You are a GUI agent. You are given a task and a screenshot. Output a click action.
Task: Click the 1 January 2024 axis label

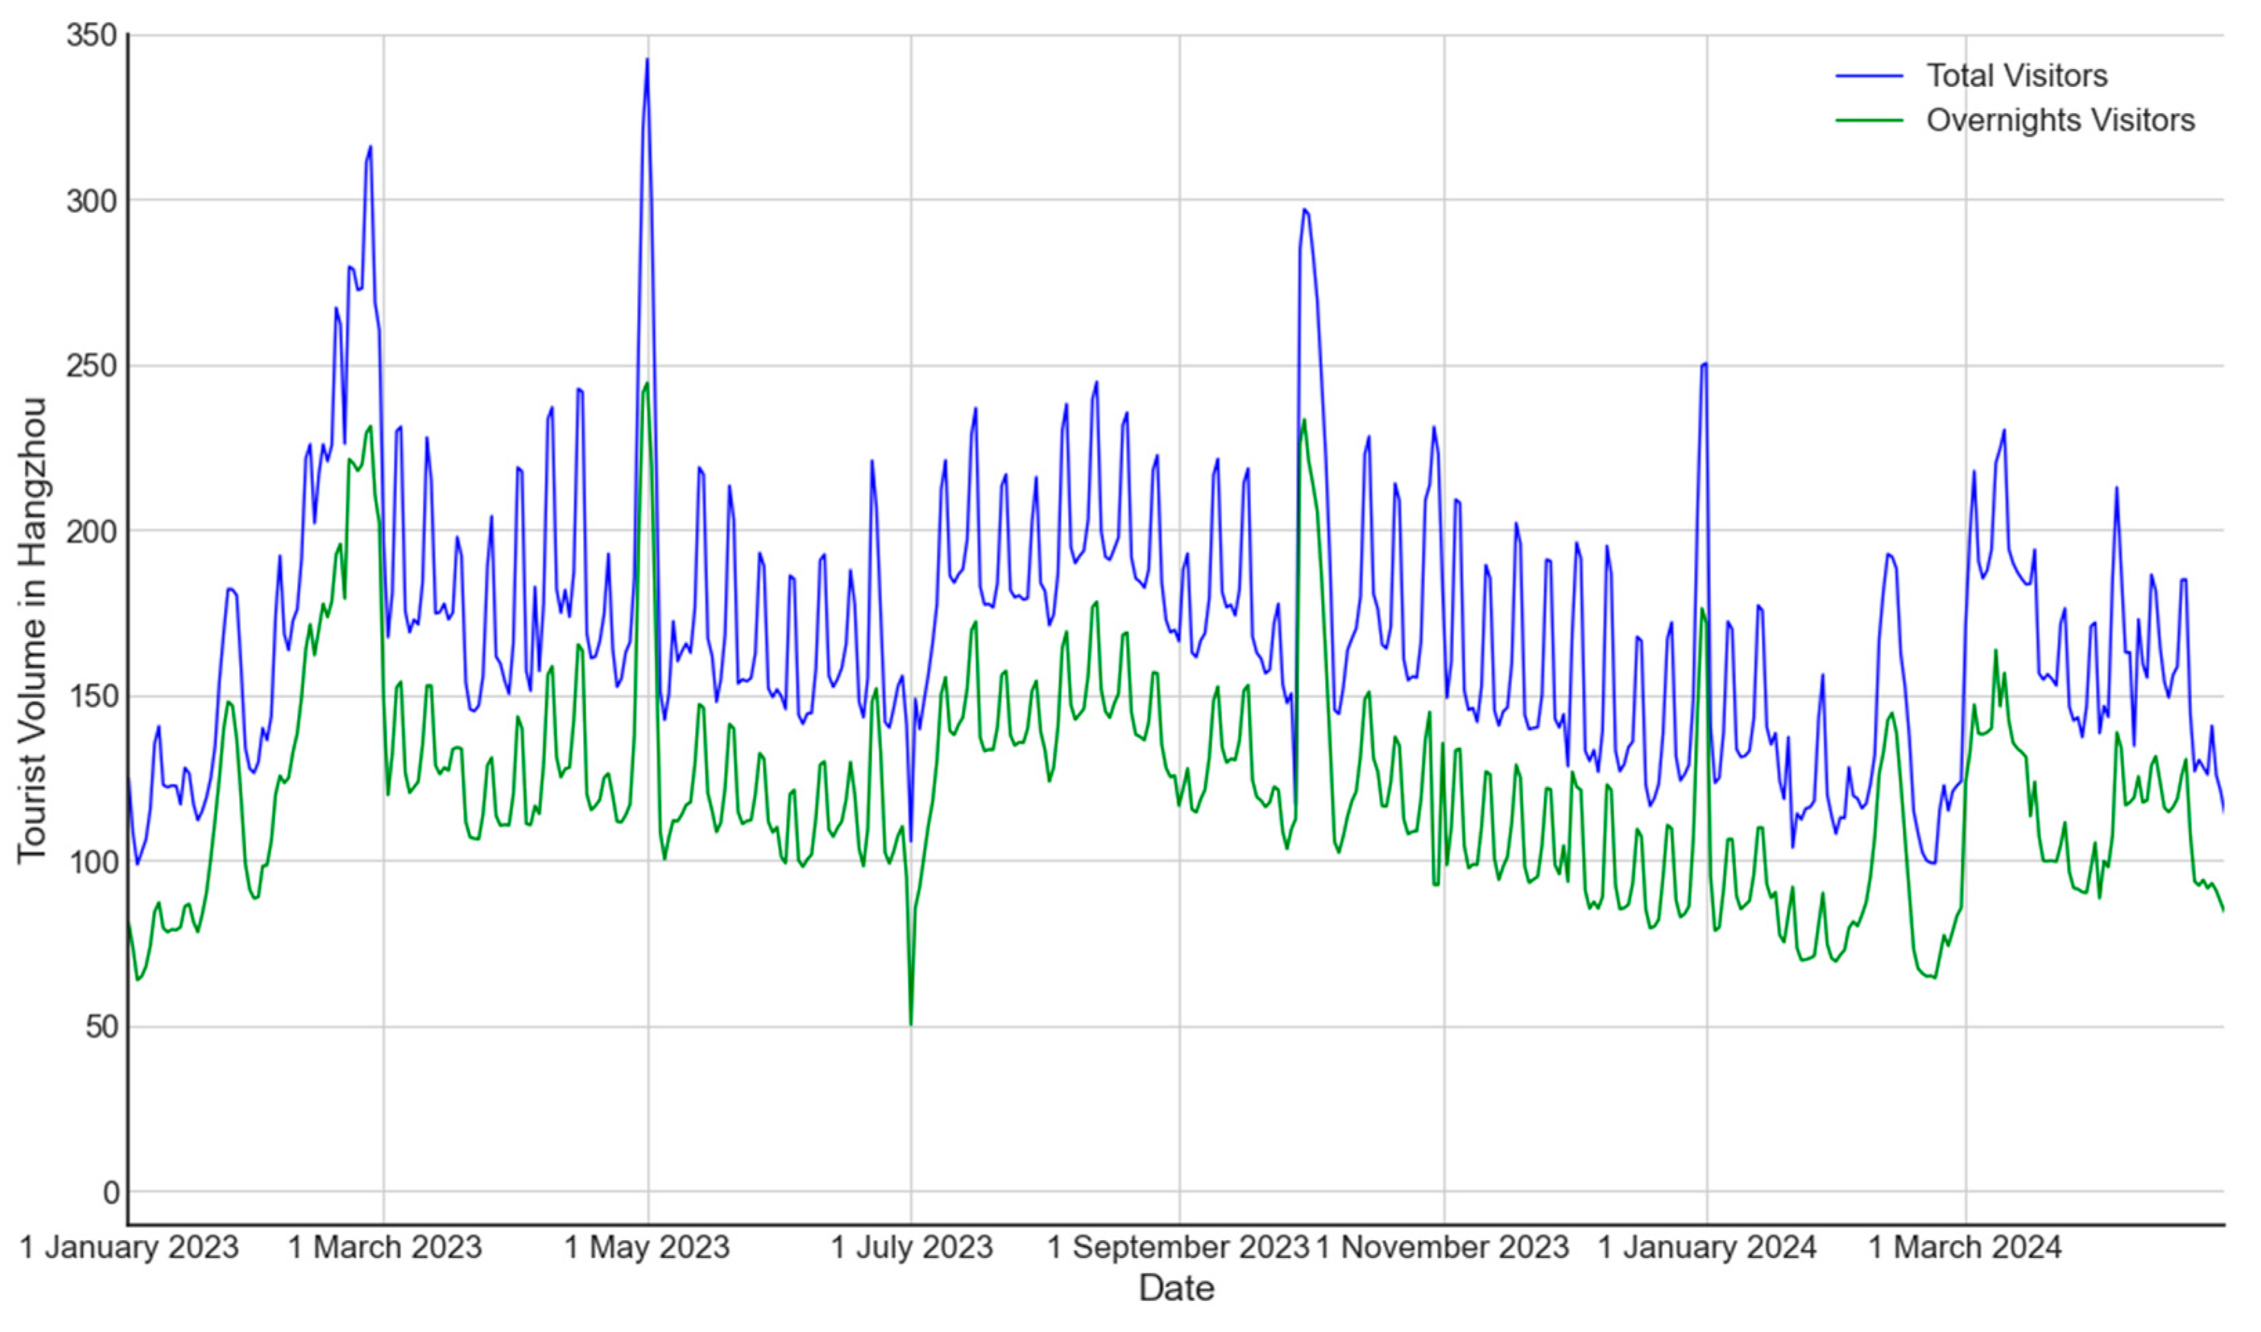(x=1707, y=1248)
